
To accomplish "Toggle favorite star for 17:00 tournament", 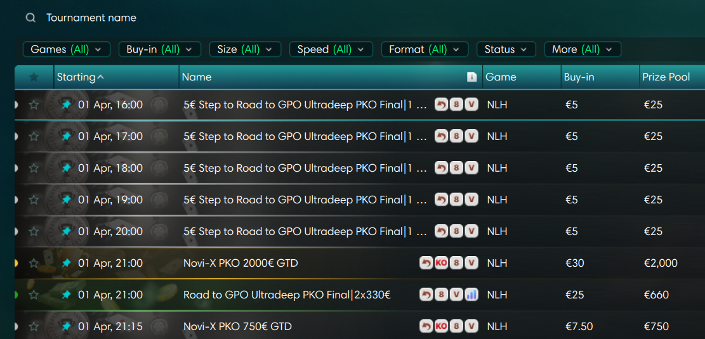I will (x=34, y=136).
